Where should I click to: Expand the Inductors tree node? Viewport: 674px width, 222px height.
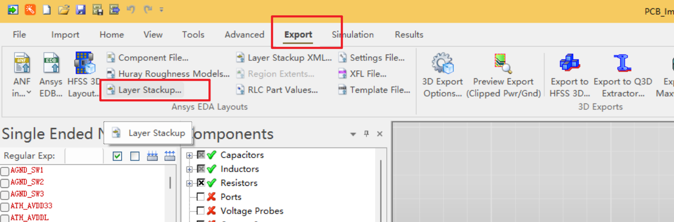point(189,169)
